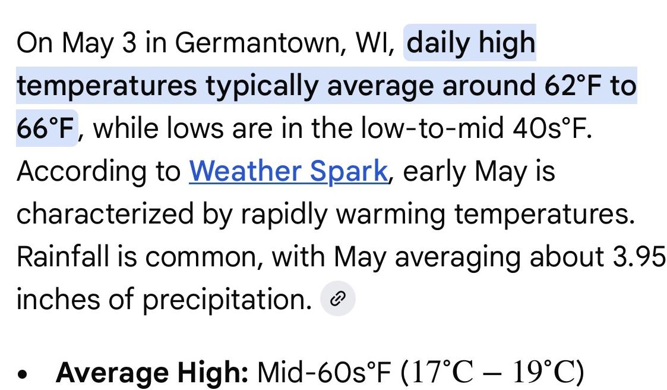Click the bullet point before Average High

point(23,374)
